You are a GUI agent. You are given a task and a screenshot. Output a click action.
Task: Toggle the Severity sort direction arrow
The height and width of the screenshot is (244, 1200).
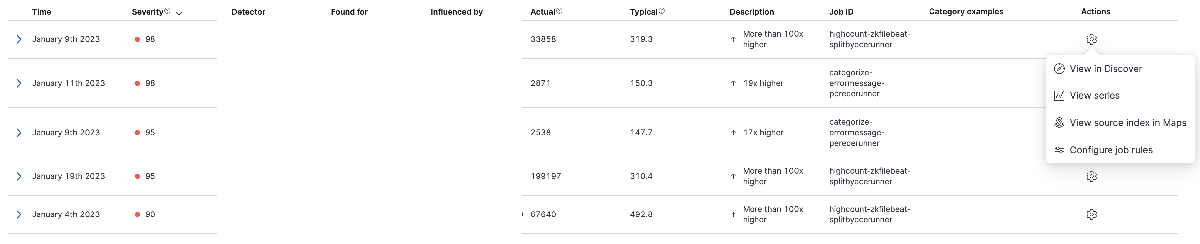click(178, 12)
